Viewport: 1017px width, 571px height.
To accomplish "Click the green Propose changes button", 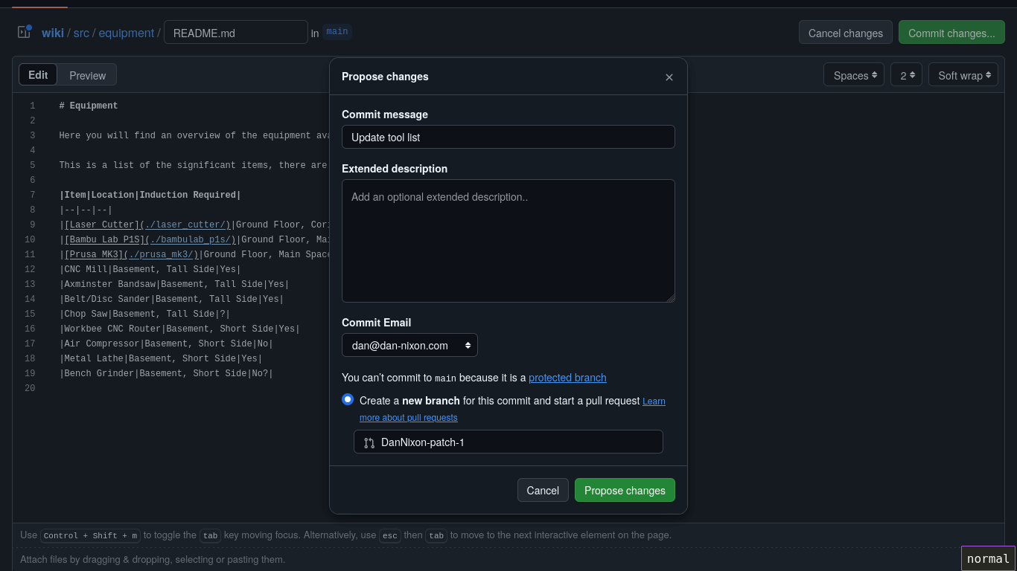I will [x=625, y=490].
